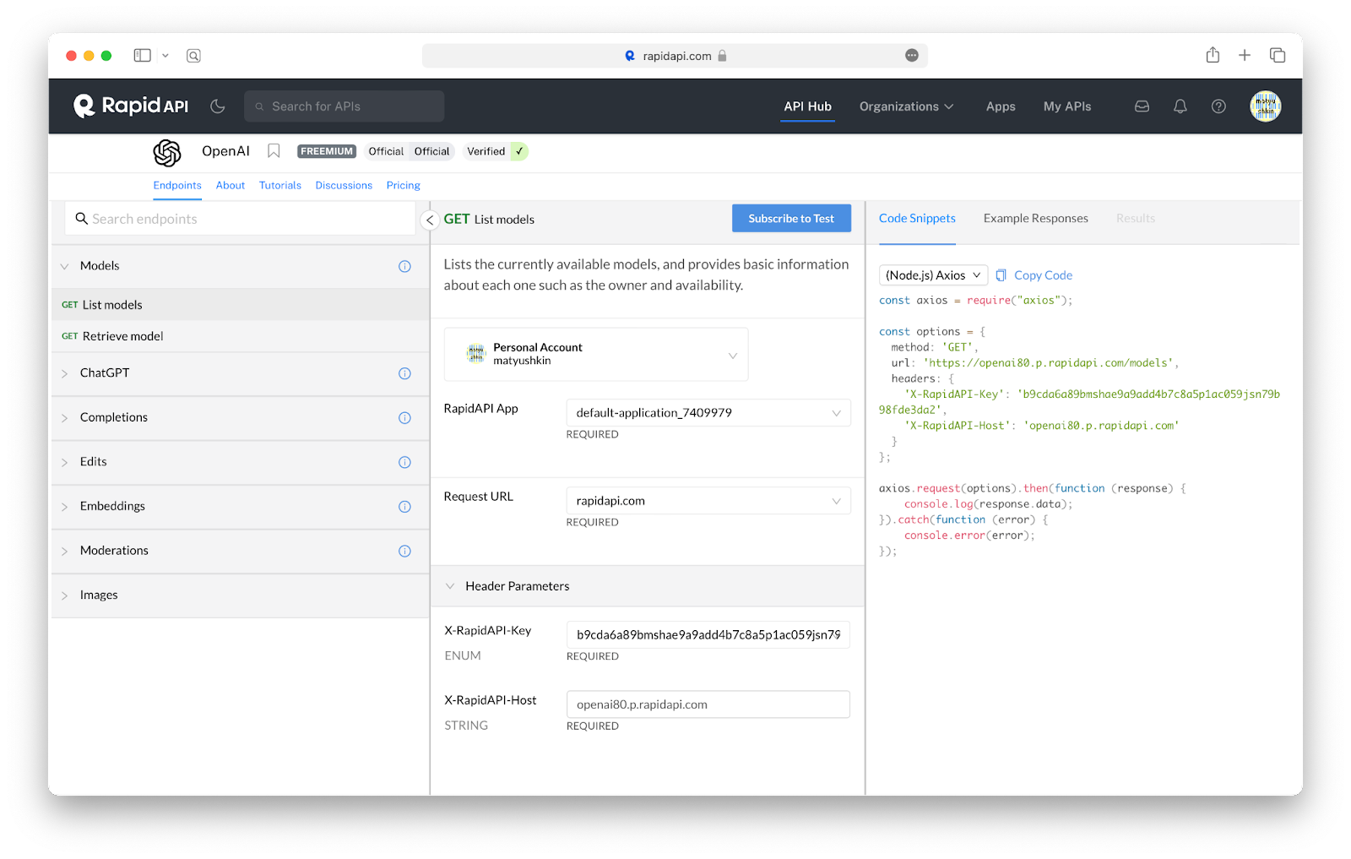Open the RapidAPI App dropdown
Viewport: 1351px width, 859px height.
click(x=708, y=412)
